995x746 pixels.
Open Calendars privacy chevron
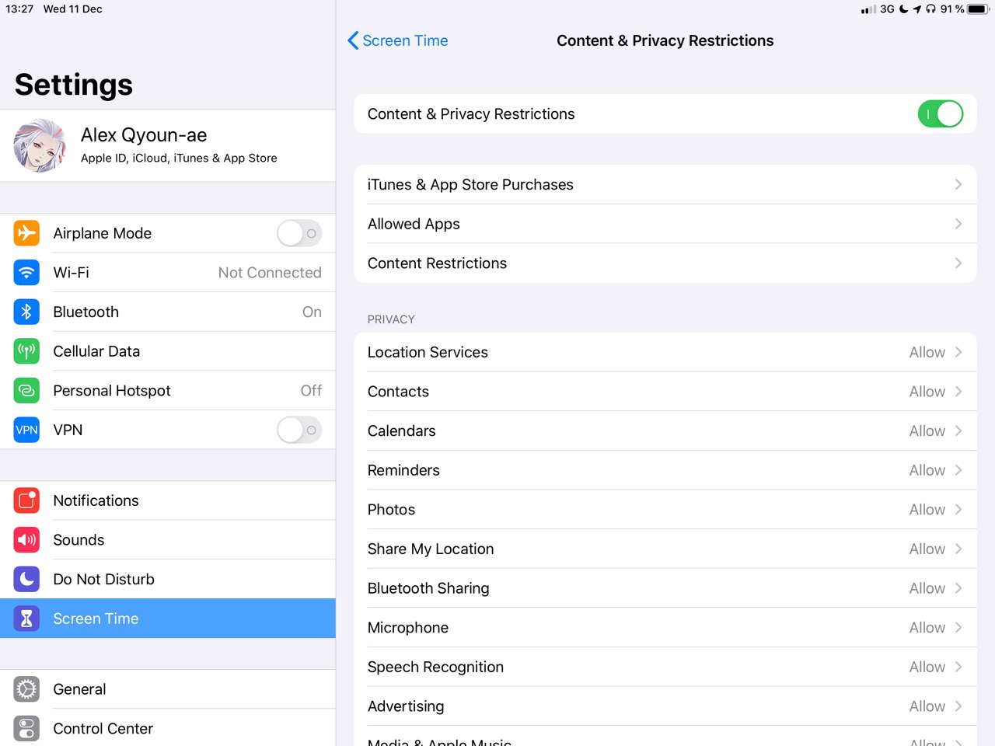click(x=958, y=431)
